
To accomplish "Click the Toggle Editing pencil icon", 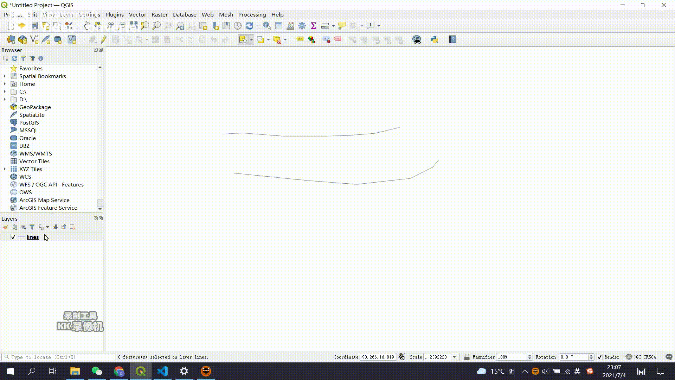I will point(104,39).
